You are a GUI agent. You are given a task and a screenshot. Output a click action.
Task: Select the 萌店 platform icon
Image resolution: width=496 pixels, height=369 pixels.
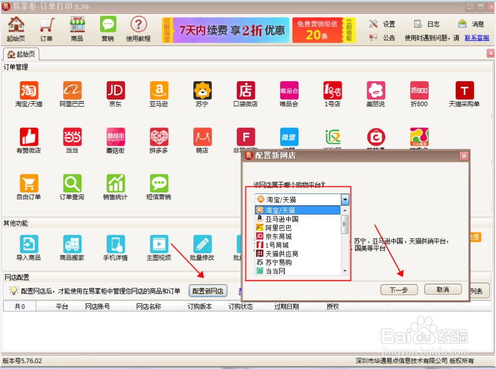coord(203,137)
